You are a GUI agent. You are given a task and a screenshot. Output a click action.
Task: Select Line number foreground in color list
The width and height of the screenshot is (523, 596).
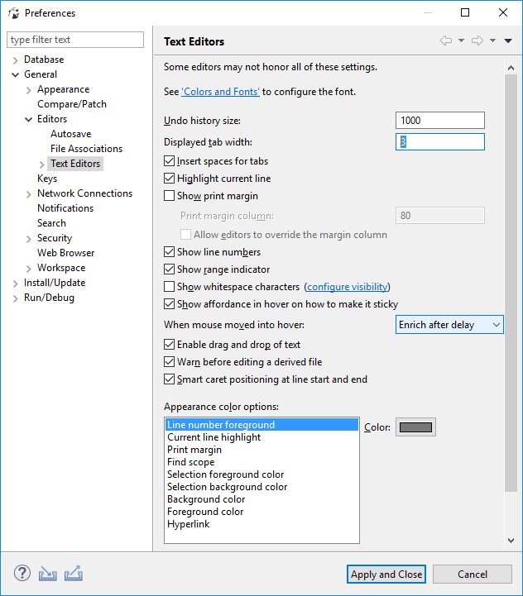coord(261,425)
